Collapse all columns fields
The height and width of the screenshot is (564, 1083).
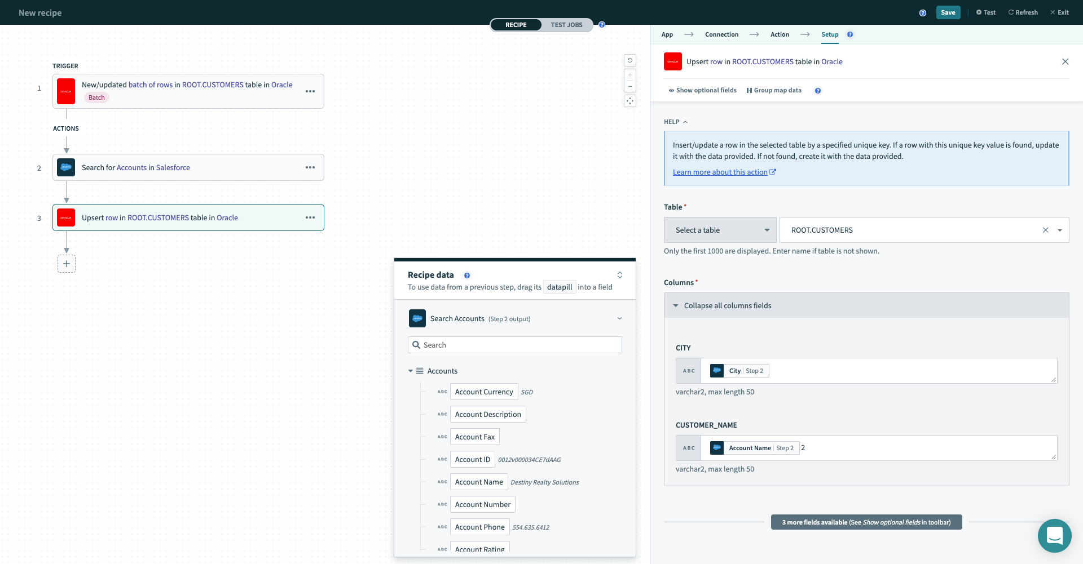pos(727,305)
